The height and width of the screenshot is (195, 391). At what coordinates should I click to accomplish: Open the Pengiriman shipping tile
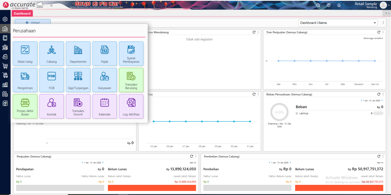coord(25,80)
